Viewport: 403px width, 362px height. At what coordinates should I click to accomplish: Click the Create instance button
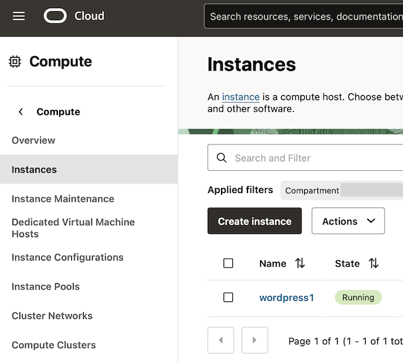[x=254, y=221]
